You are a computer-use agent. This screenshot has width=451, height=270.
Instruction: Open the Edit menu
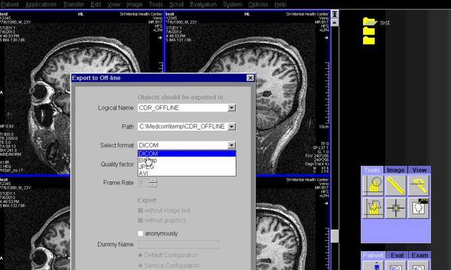[95, 5]
